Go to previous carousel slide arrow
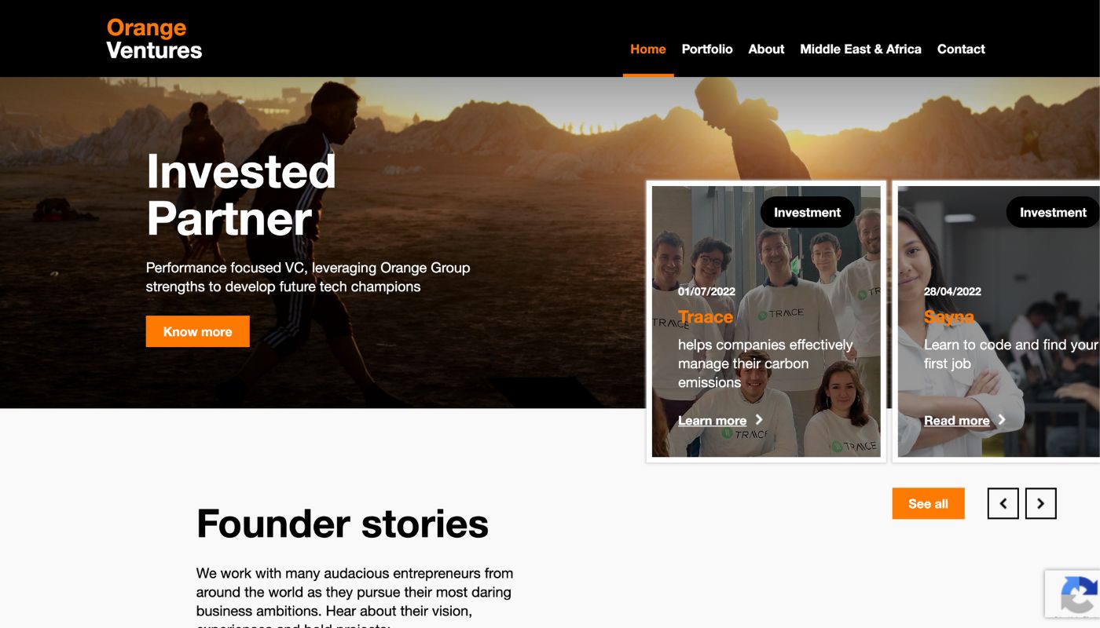1100x628 pixels. coord(1003,504)
